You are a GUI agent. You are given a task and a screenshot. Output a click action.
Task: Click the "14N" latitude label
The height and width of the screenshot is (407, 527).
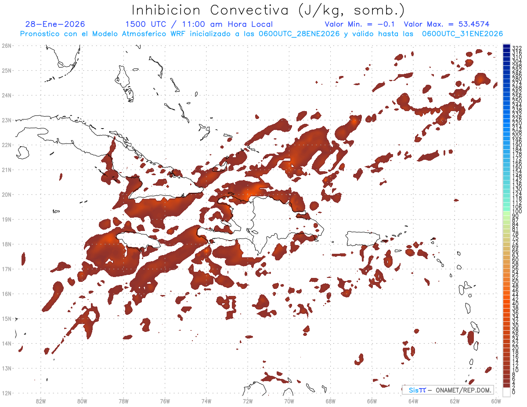coord(6,343)
